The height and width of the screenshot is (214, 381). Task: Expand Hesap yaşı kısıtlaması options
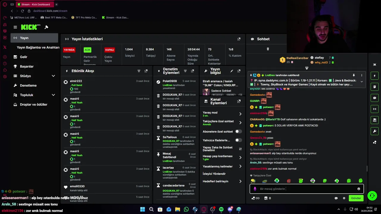pyautogui.click(x=240, y=158)
